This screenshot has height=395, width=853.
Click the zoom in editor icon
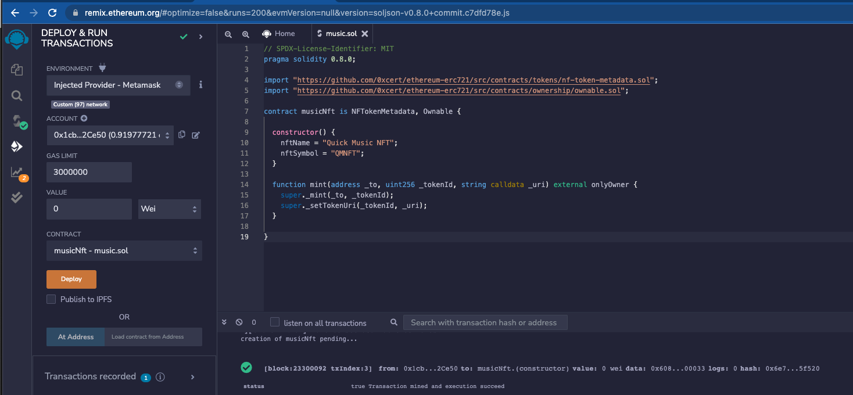pos(246,34)
